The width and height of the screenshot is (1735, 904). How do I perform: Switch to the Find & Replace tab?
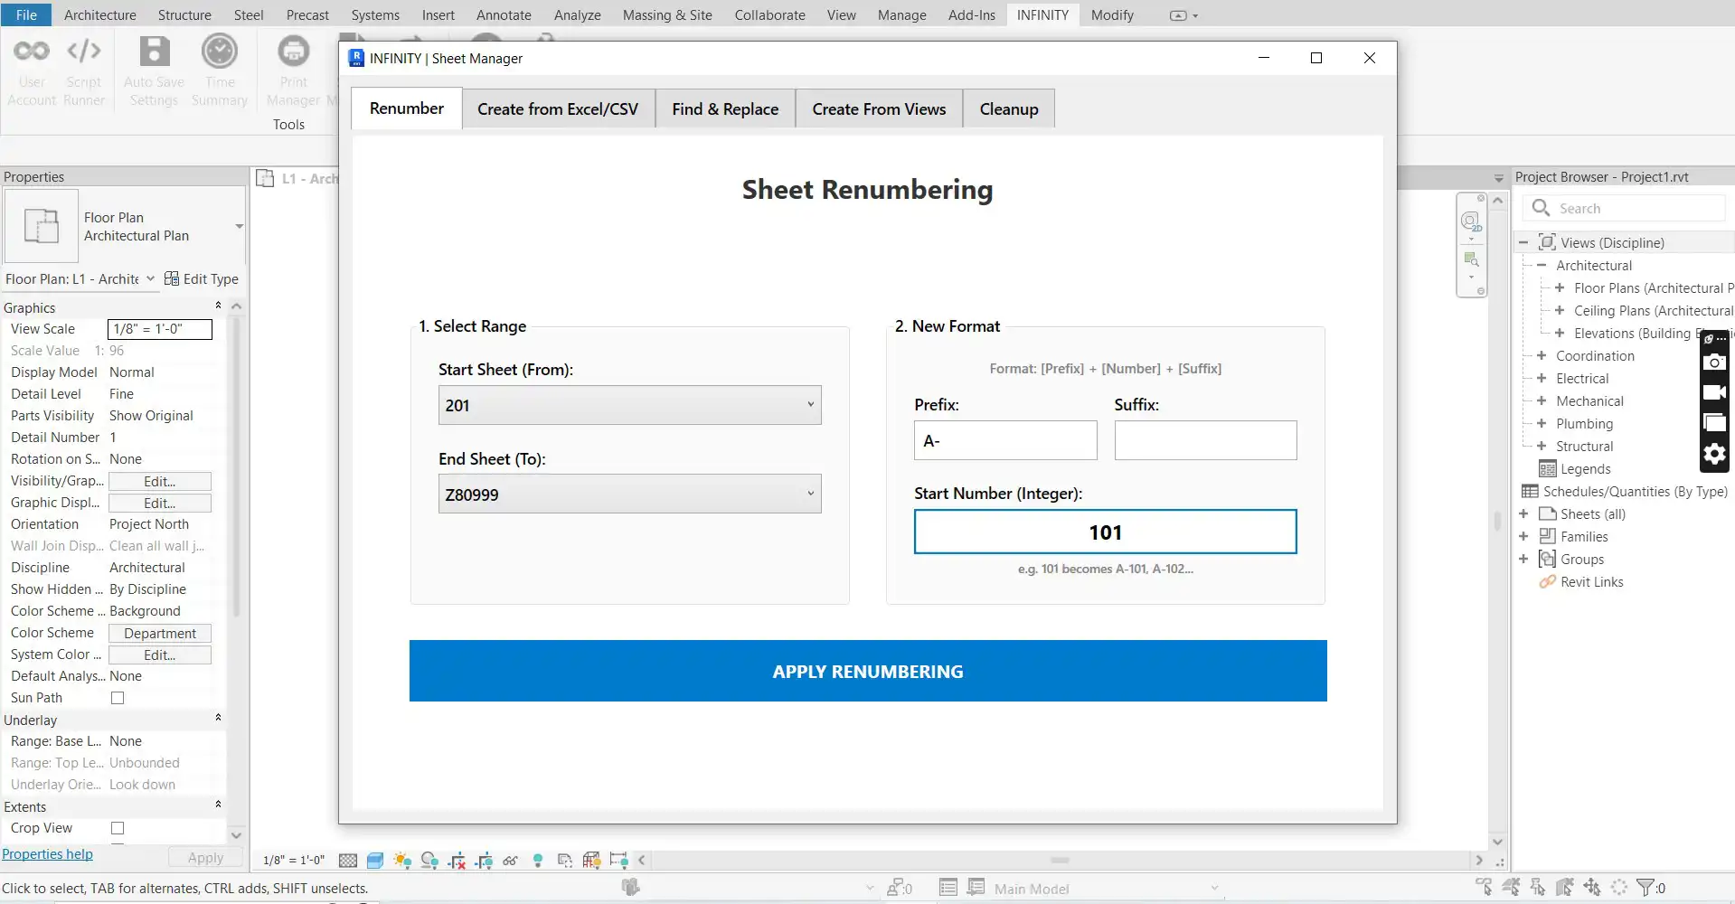coord(724,109)
